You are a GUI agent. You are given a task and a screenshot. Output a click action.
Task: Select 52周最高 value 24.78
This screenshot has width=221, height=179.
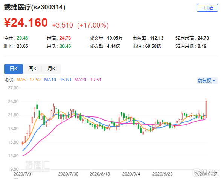click(x=203, y=38)
